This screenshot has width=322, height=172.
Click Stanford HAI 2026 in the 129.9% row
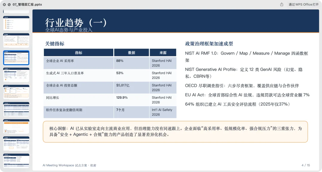[163, 100]
